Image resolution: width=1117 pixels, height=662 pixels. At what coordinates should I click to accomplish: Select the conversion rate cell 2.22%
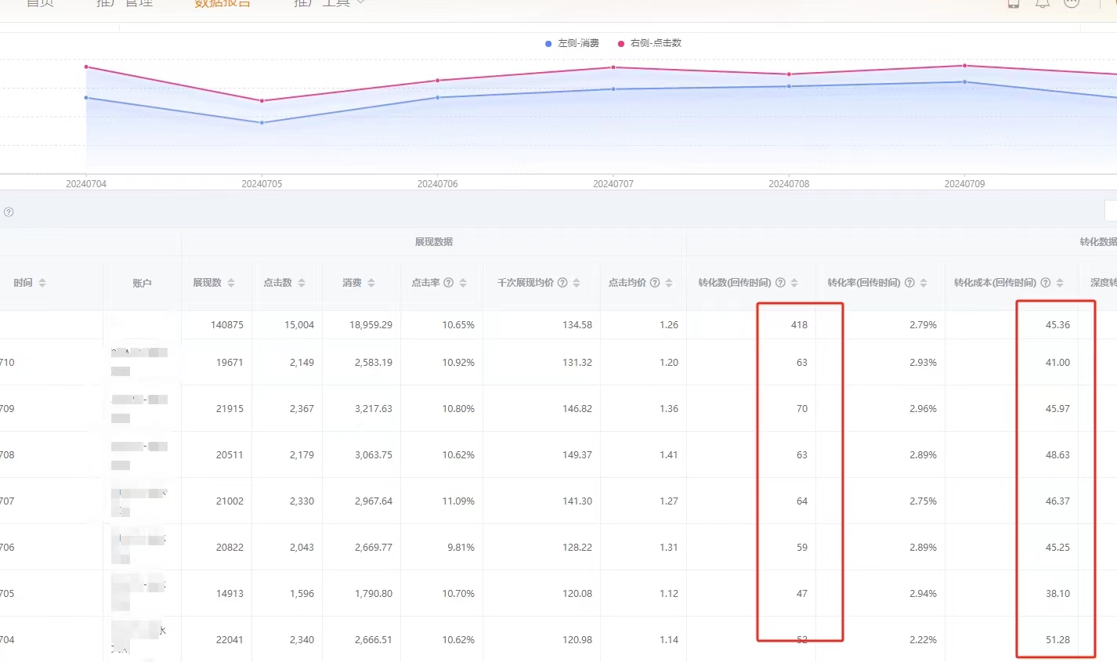tap(924, 640)
